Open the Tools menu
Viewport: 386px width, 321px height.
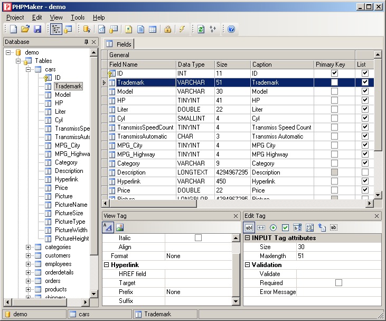[77, 17]
